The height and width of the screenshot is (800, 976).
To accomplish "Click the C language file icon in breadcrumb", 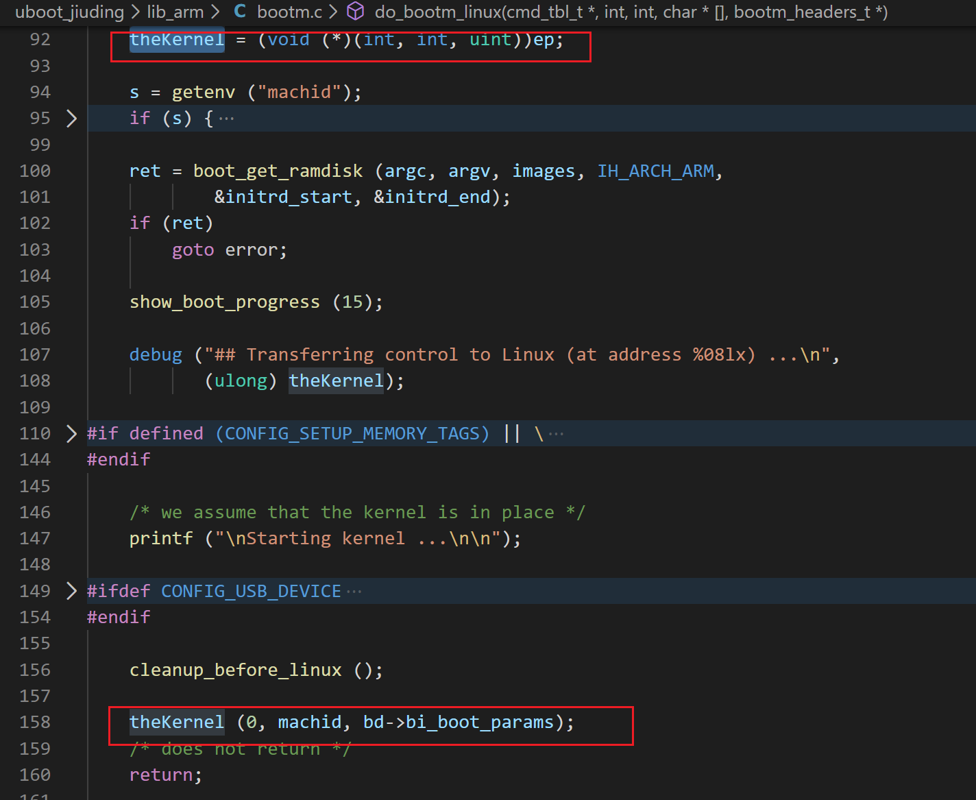I will click(240, 12).
